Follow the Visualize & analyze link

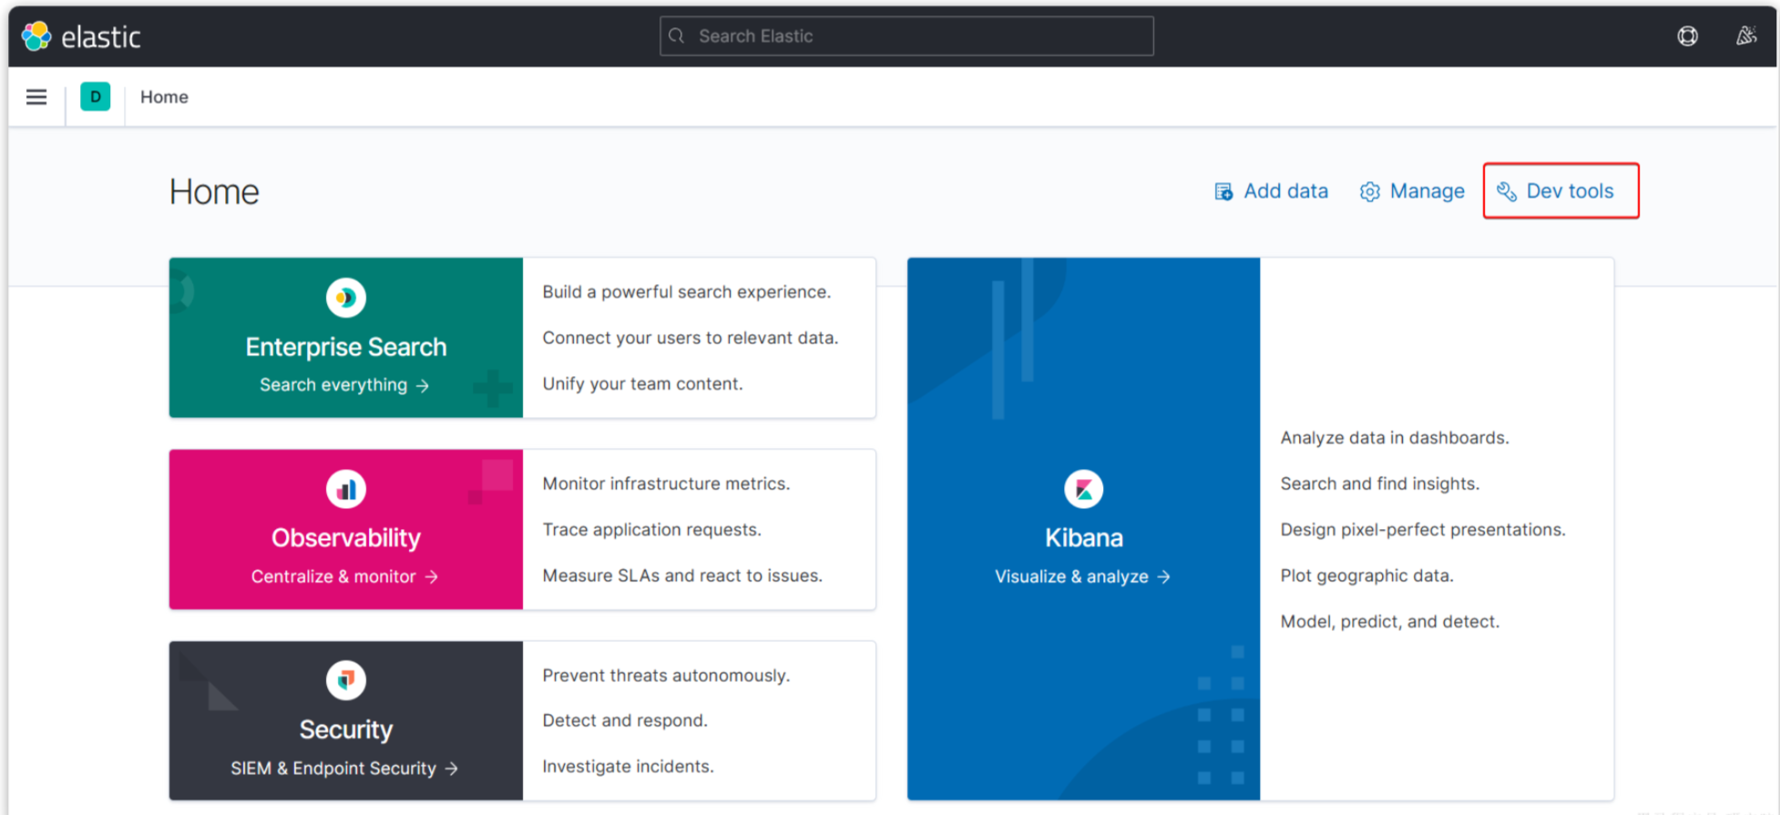coord(1082,576)
